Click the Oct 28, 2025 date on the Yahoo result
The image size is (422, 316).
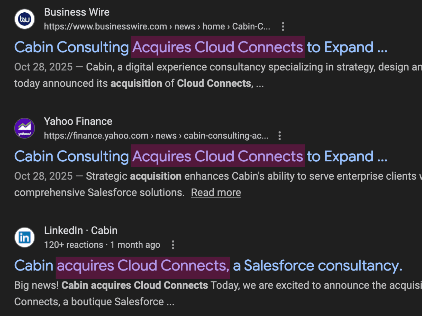tap(43, 176)
